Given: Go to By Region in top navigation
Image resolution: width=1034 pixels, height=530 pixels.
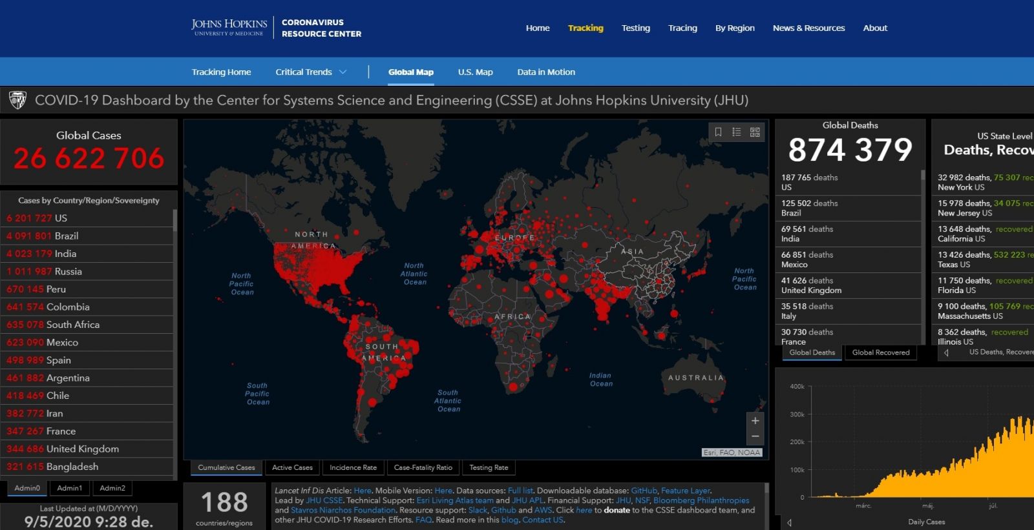Looking at the screenshot, I should tap(735, 28).
